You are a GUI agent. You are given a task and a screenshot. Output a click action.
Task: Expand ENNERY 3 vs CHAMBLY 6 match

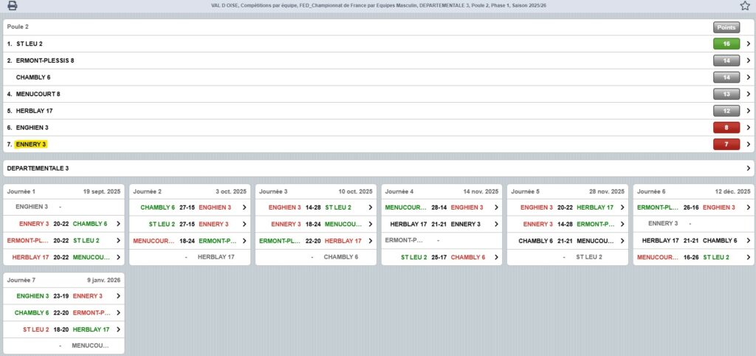point(118,224)
